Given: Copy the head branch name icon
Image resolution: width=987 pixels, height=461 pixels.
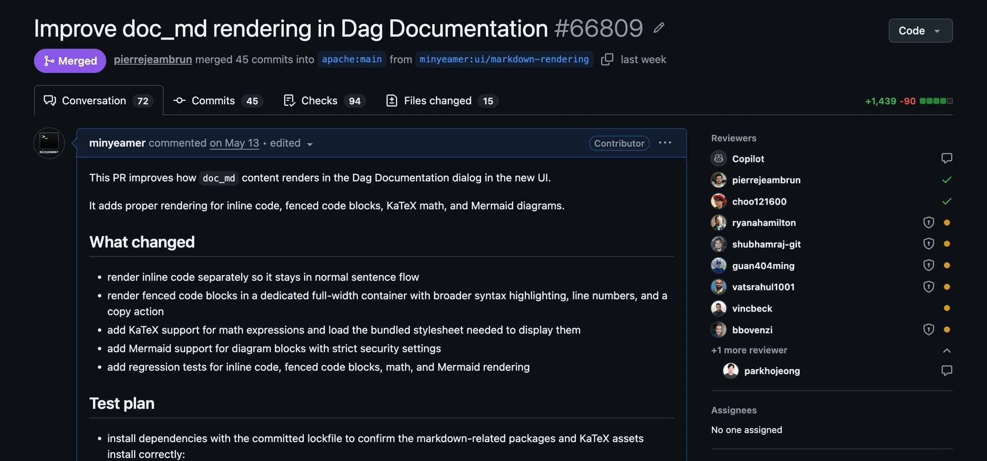Looking at the screenshot, I should (x=607, y=60).
